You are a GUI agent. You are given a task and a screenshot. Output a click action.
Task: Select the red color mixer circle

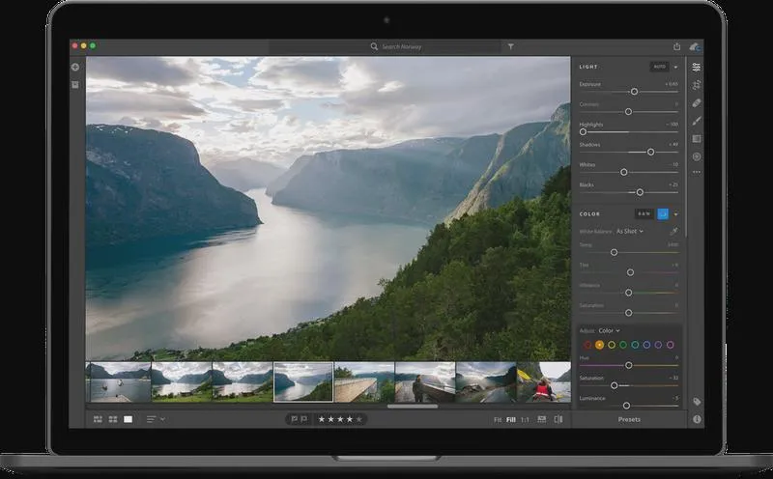tap(587, 345)
